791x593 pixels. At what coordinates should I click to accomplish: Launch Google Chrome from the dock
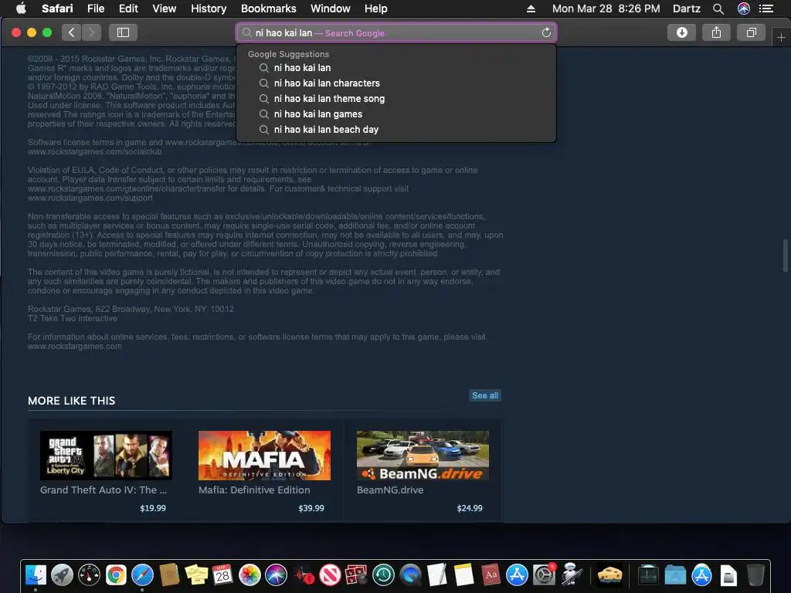click(116, 574)
